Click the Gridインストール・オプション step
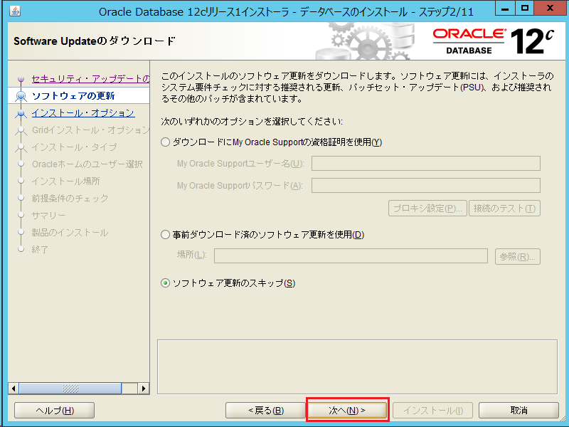This screenshot has height=427, width=569. pyautogui.click(x=90, y=130)
